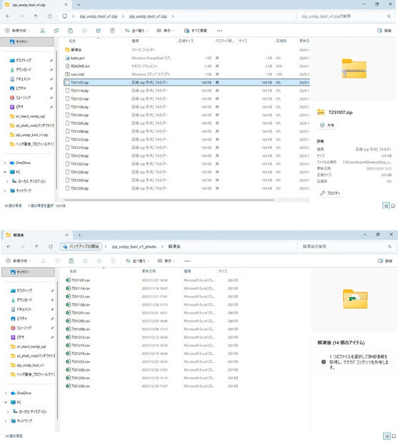The image size is (398, 442).
Task: Click the up arrow navigation icon in the top window
Action: pyautogui.click(x=36, y=16)
